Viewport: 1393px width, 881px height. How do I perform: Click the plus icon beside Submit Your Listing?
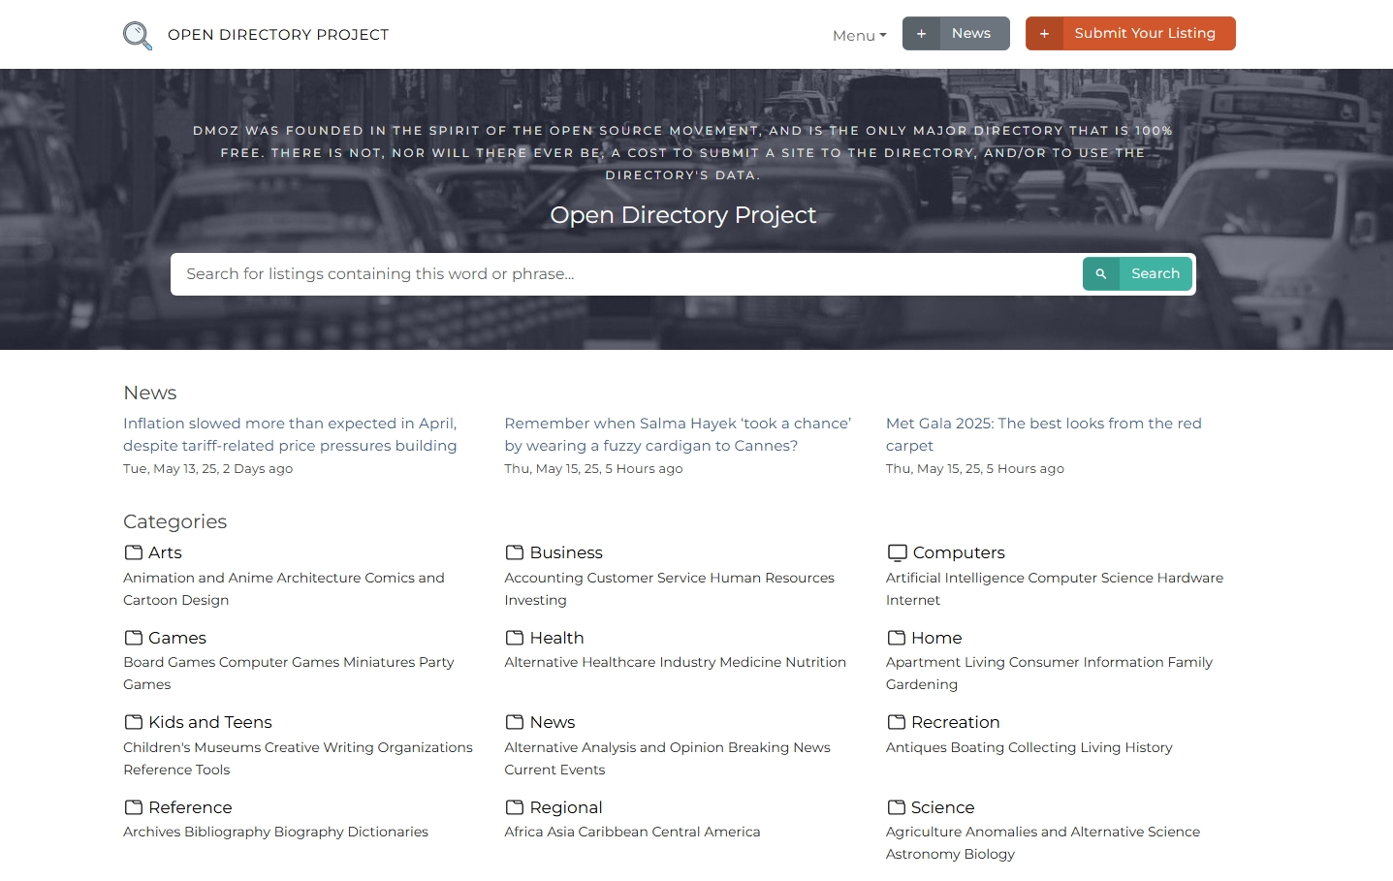point(1045,32)
